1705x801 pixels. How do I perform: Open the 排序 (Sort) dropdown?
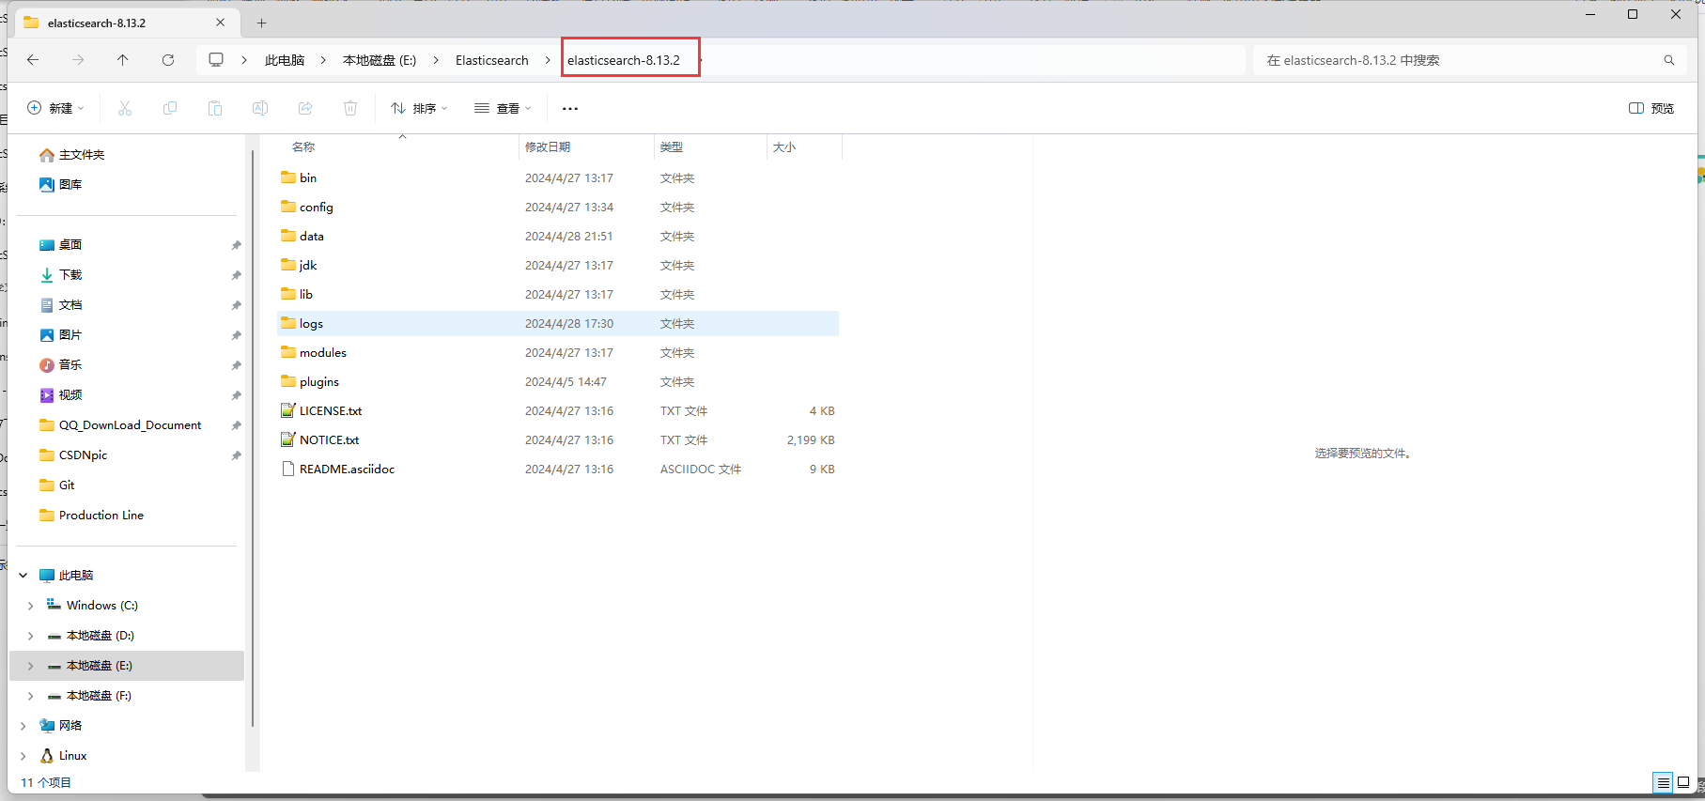(419, 108)
